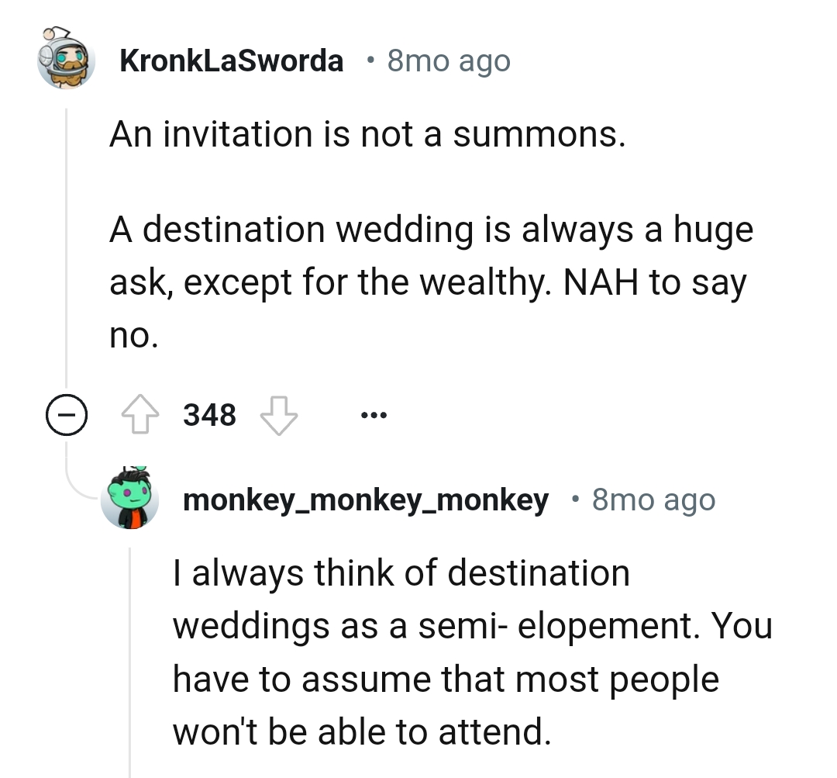The image size is (837, 778).
Task: Click the 8mo ago timestamp on the reply
Action: [x=653, y=500]
